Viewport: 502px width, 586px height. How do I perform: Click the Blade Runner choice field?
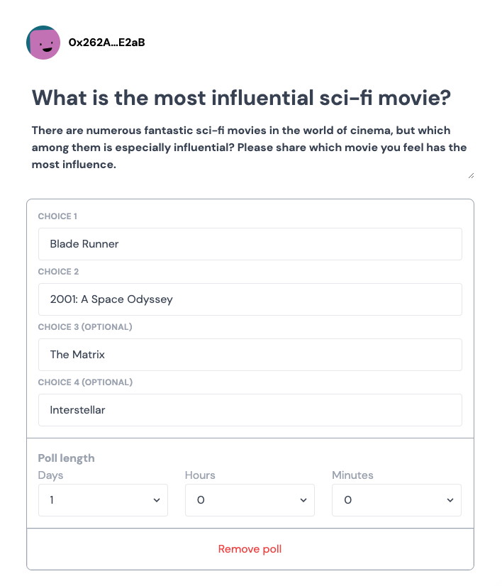point(250,244)
